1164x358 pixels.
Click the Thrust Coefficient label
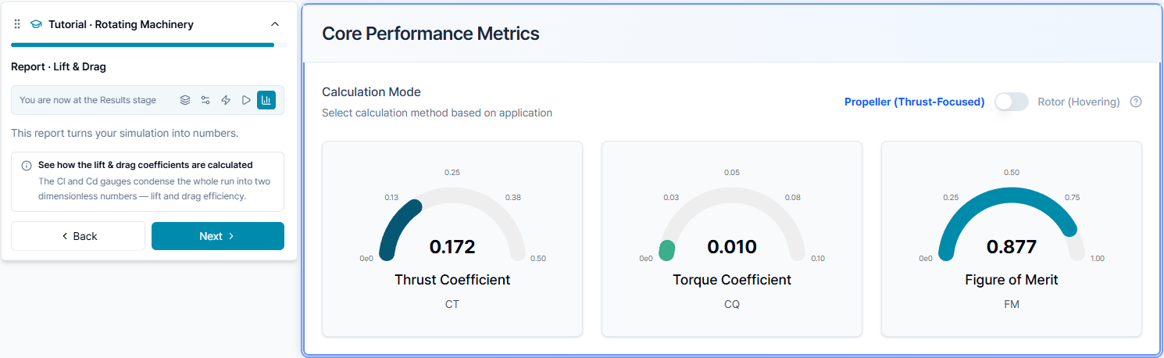click(452, 280)
